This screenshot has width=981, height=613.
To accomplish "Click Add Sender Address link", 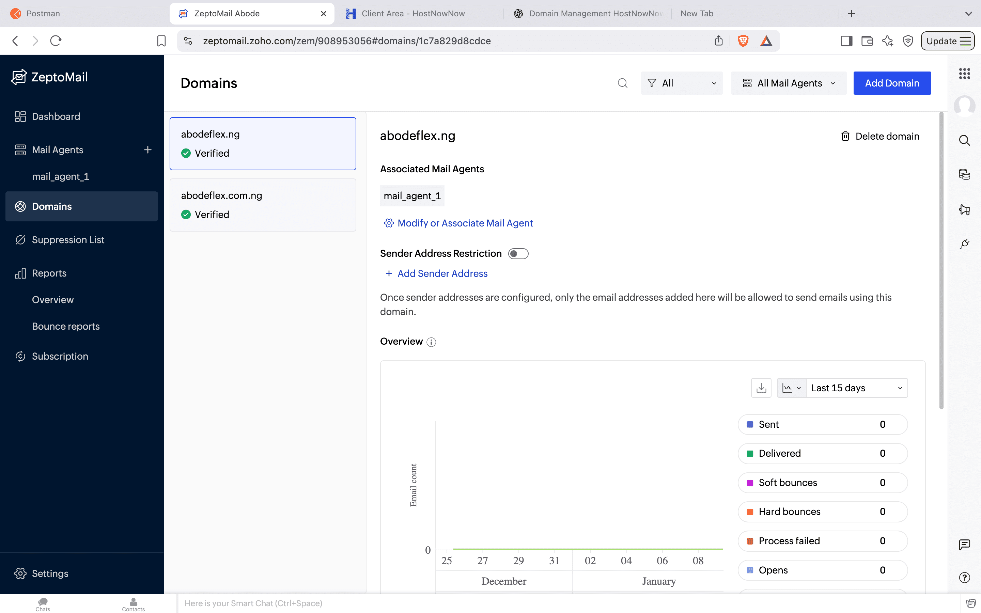I will coord(436,274).
